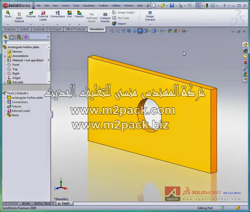The height and width of the screenshot is (212, 250).
Task: Expand the Extrude1 feature node
Action: (5, 82)
